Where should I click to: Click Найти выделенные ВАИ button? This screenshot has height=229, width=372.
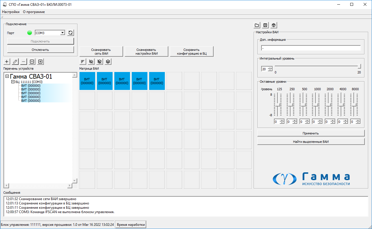(x=311, y=142)
